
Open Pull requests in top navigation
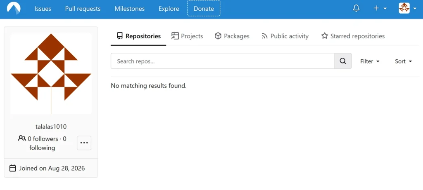pyautogui.click(x=83, y=9)
